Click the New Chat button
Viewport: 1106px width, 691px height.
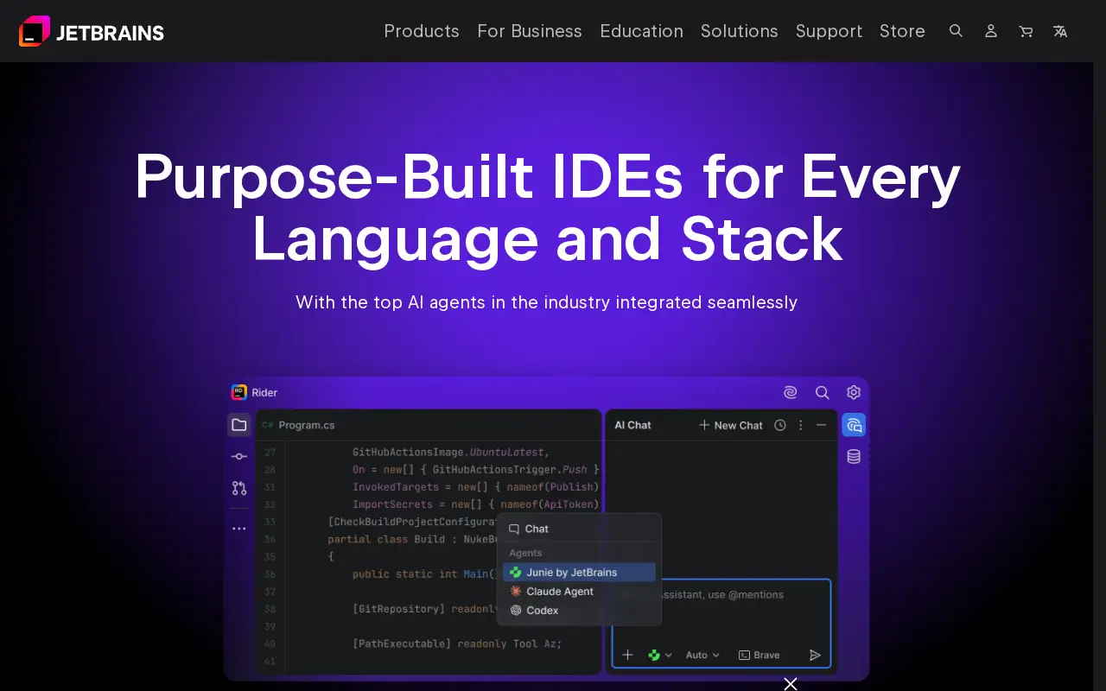pos(731,425)
